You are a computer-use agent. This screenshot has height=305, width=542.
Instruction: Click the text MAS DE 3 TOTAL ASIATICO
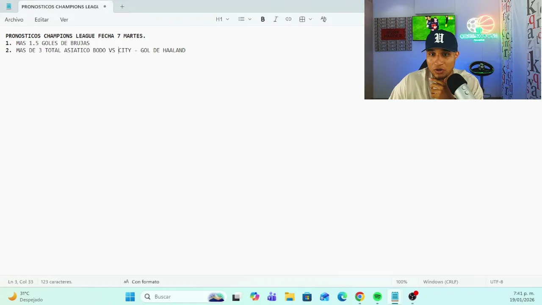[53, 50]
